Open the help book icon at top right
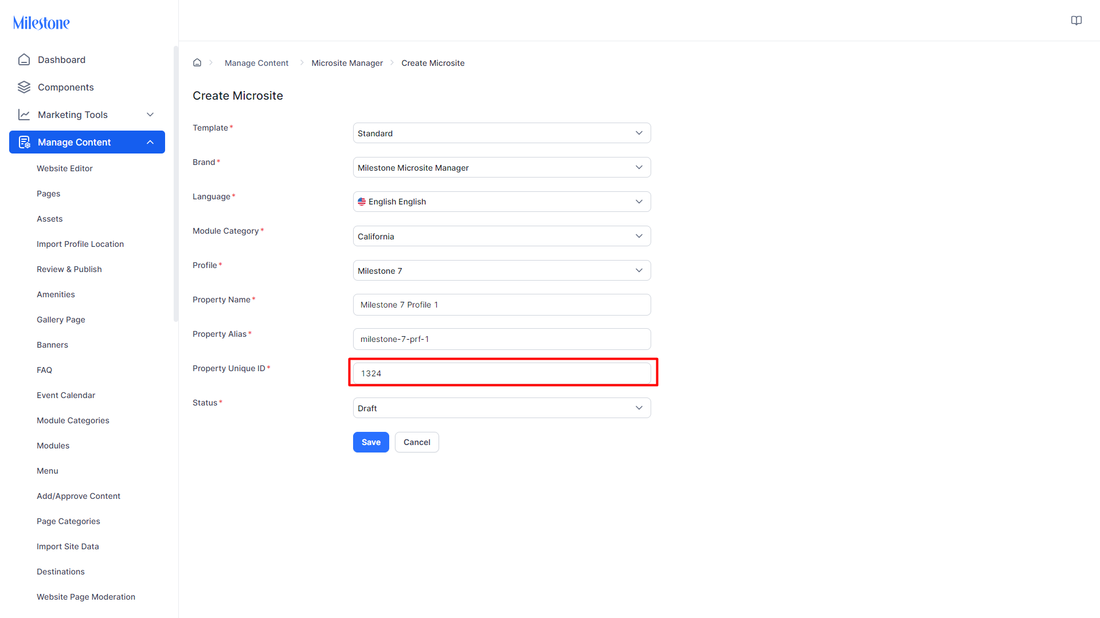The width and height of the screenshot is (1100, 618). [1076, 21]
